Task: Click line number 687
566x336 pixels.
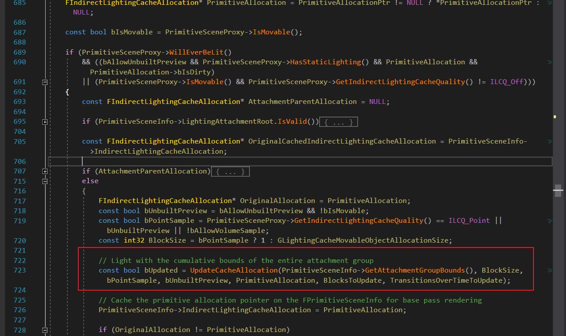Action: [x=20, y=32]
